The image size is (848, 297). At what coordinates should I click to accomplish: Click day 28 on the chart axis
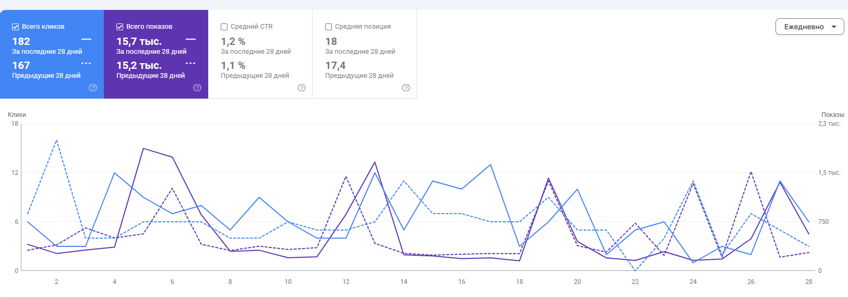coord(808,282)
